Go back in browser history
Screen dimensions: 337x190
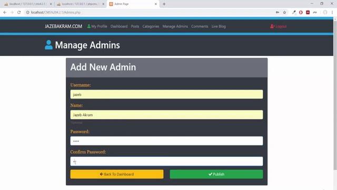(5, 13)
